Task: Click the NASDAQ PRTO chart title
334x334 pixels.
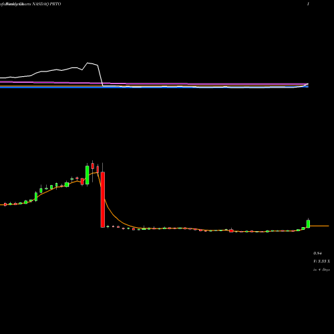Action: (x=47, y=4)
